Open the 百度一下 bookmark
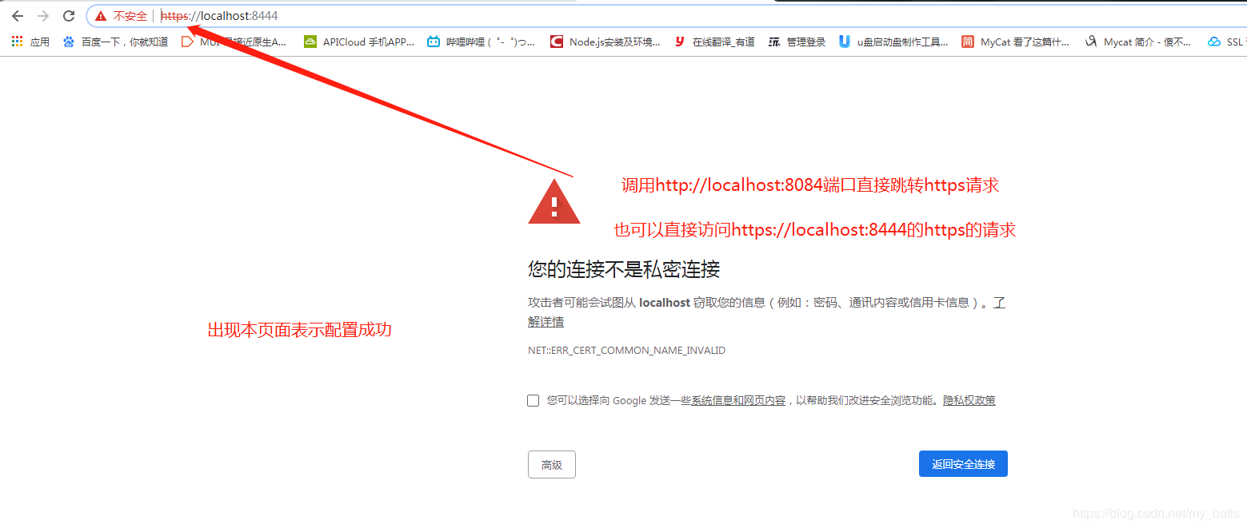The image size is (1247, 528). (116, 42)
